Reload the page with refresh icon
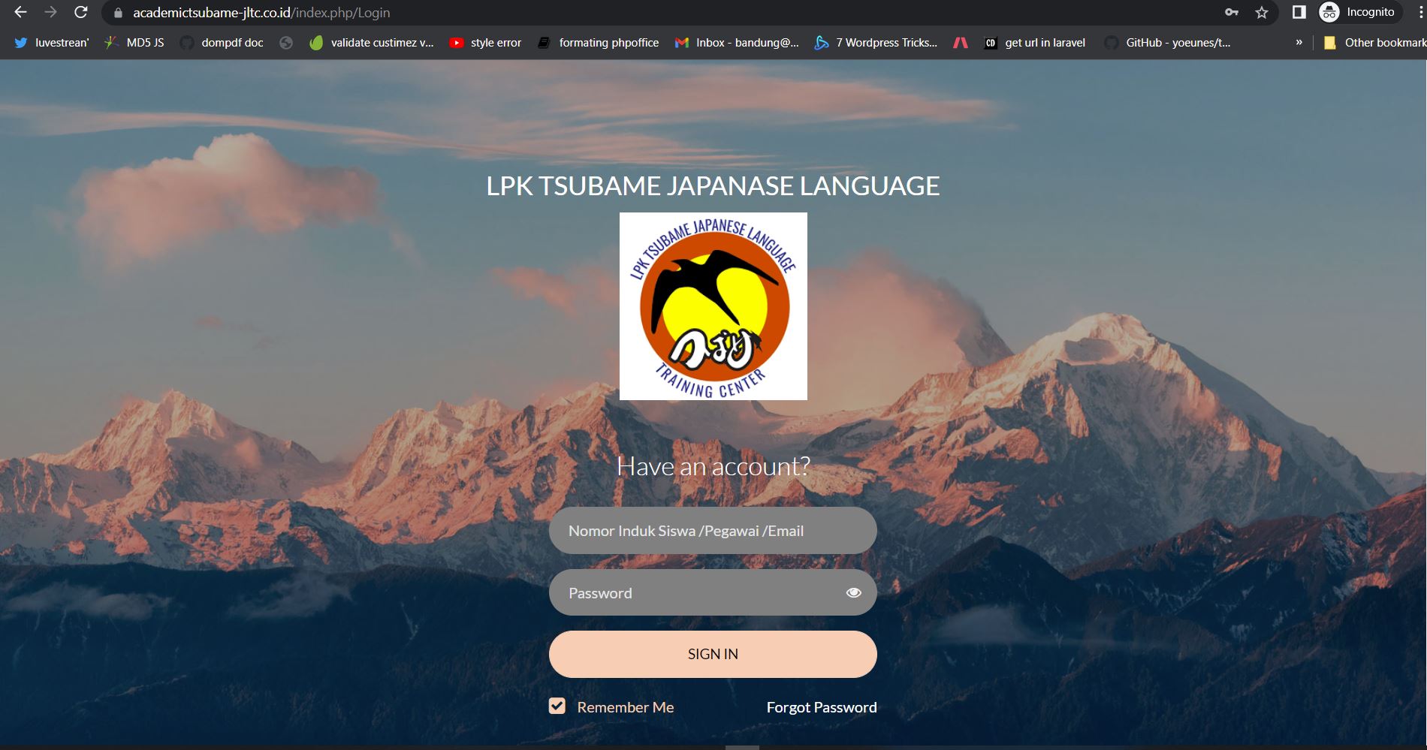 tap(80, 13)
